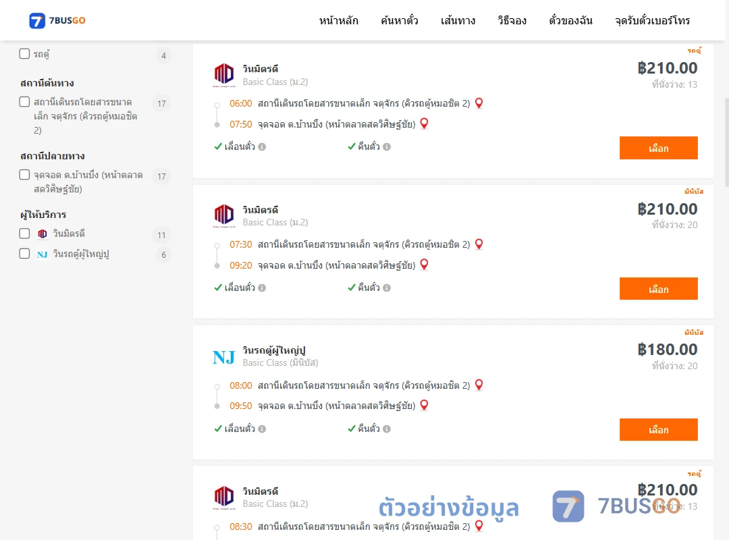Click วินมิตรดี operator logo in 08:30 trip card

tap(224, 497)
